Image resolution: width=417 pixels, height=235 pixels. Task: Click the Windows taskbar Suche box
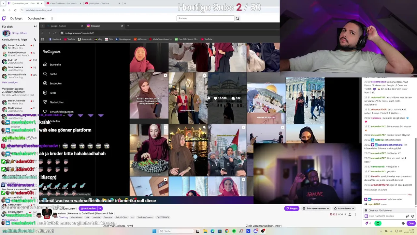point(176,231)
